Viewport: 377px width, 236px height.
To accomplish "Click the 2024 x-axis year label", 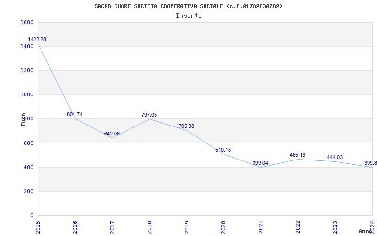I will [372, 227].
